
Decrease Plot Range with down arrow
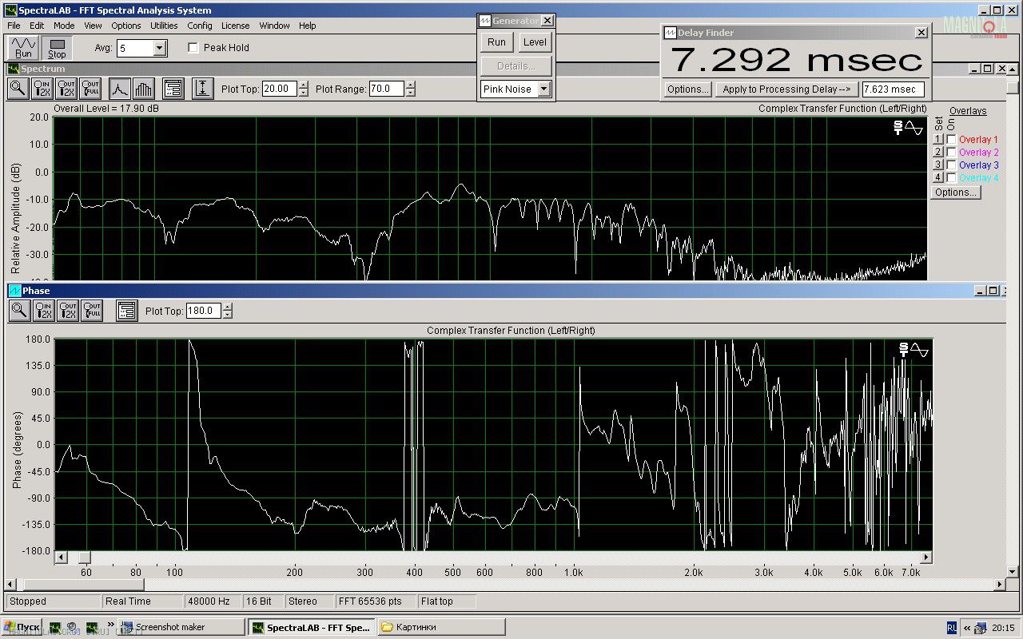pyautogui.click(x=410, y=93)
